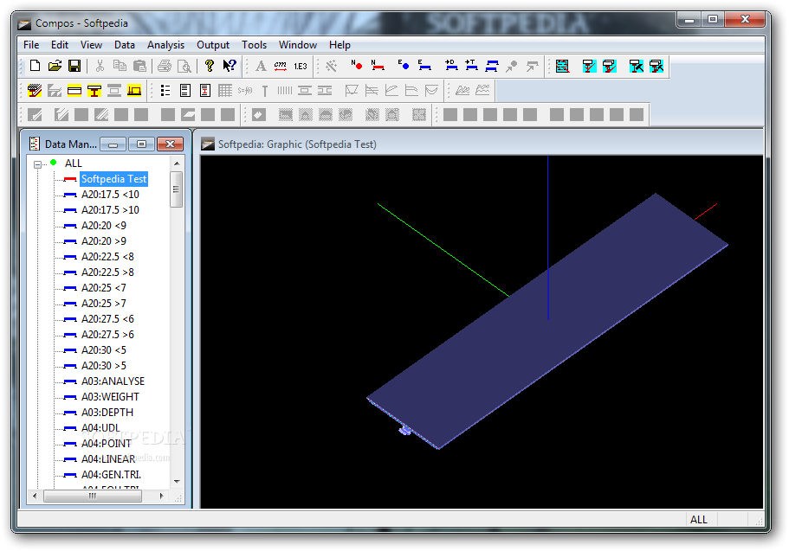The height and width of the screenshot is (551, 789).
Task: Click the label font 'A' icon
Action: [x=262, y=66]
